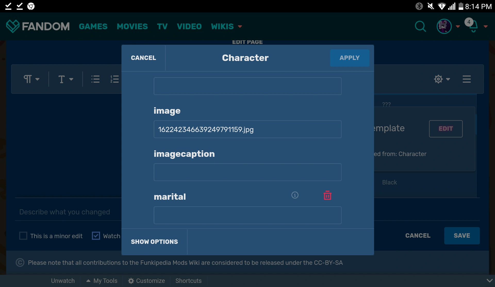Open the text style dropdown
The image size is (495, 287).
[65, 79]
